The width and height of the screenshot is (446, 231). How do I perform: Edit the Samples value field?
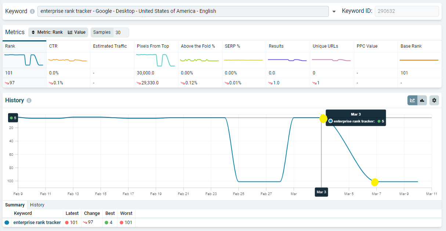click(121, 32)
